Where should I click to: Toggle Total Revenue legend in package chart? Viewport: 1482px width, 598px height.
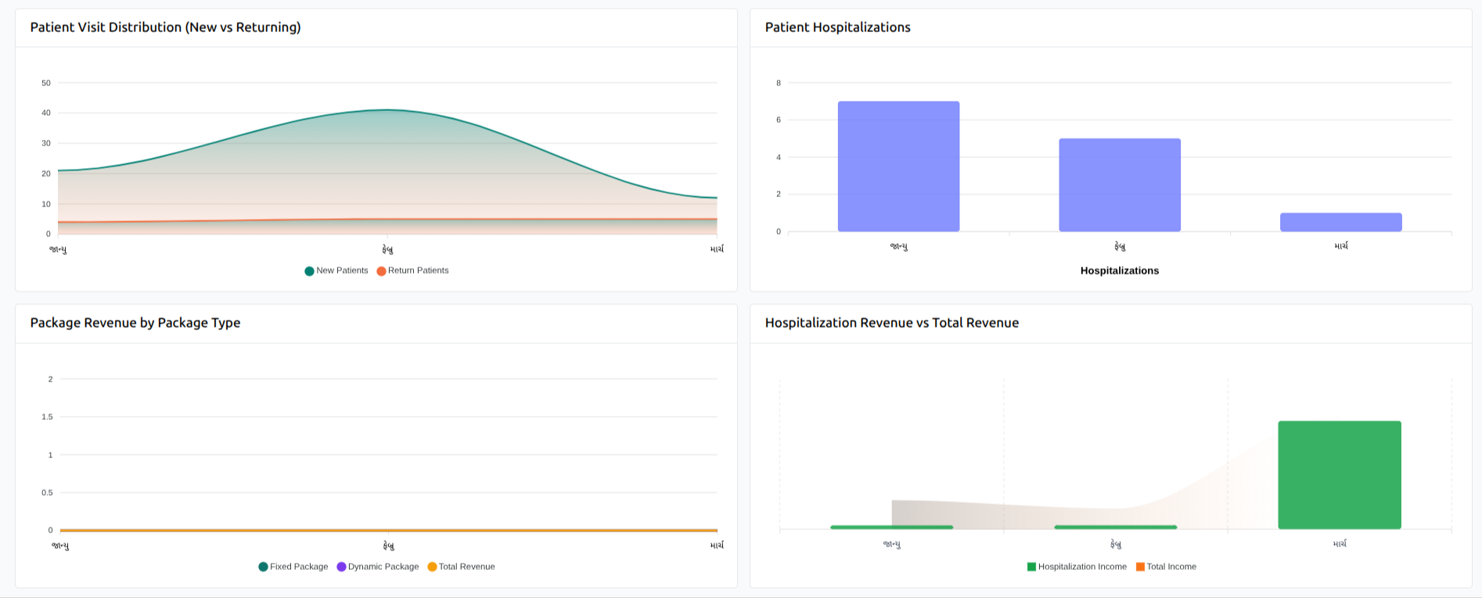[x=461, y=567]
